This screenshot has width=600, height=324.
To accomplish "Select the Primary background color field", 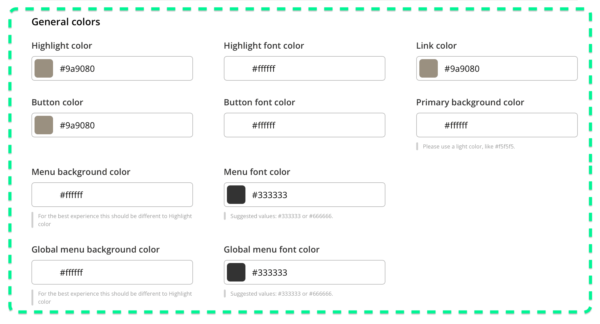I will (496, 125).
